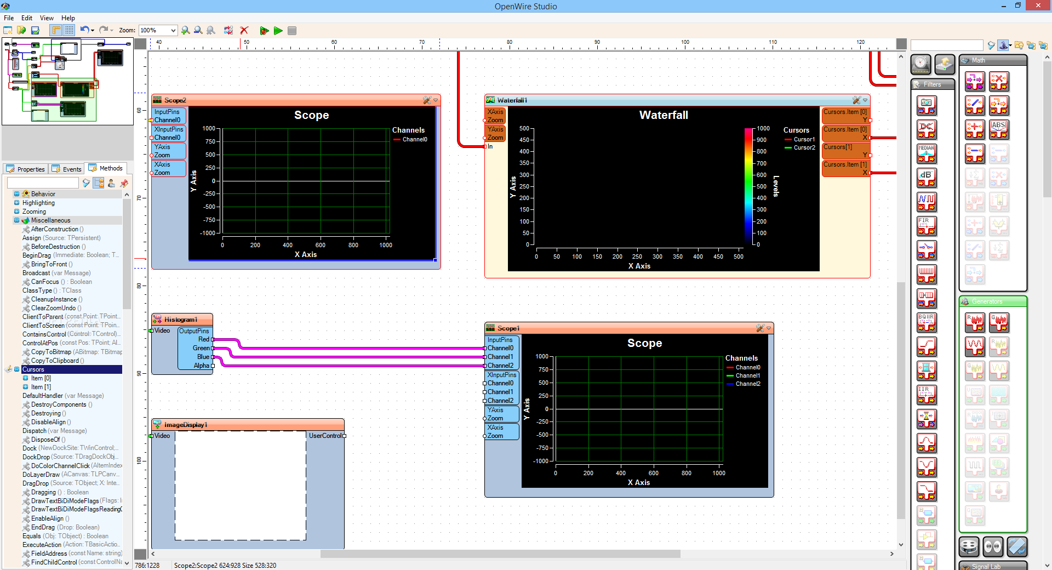The image size is (1052, 570).
Task: Switch to the Properties tab
Action: point(25,169)
